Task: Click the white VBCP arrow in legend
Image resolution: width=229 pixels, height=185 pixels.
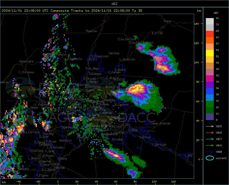Action: 210,126
